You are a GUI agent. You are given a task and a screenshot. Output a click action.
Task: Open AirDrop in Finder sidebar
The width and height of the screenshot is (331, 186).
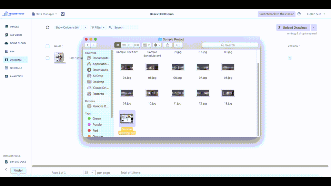pyautogui.click(x=96, y=76)
